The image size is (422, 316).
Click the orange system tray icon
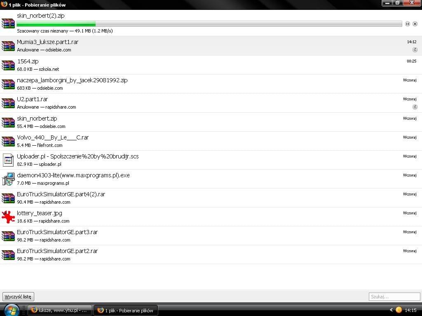[399, 310]
